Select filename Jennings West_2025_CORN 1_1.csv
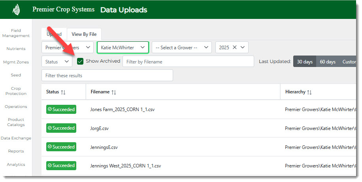362x182 pixels. tap(126, 166)
